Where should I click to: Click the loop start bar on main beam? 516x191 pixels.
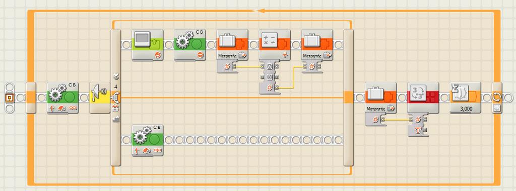31,98
